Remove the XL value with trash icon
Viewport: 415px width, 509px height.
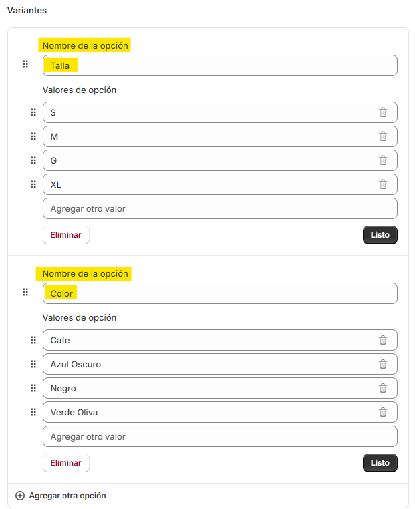point(382,184)
